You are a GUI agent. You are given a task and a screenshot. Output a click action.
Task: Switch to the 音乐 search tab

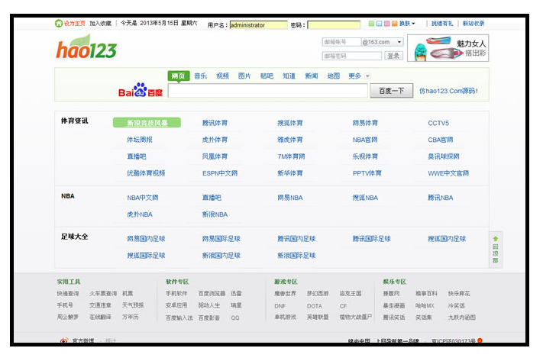pos(201,76)
